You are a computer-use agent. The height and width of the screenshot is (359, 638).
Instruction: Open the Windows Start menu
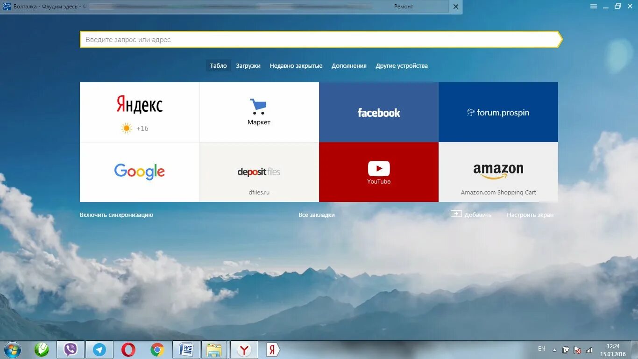pos(13,350)
